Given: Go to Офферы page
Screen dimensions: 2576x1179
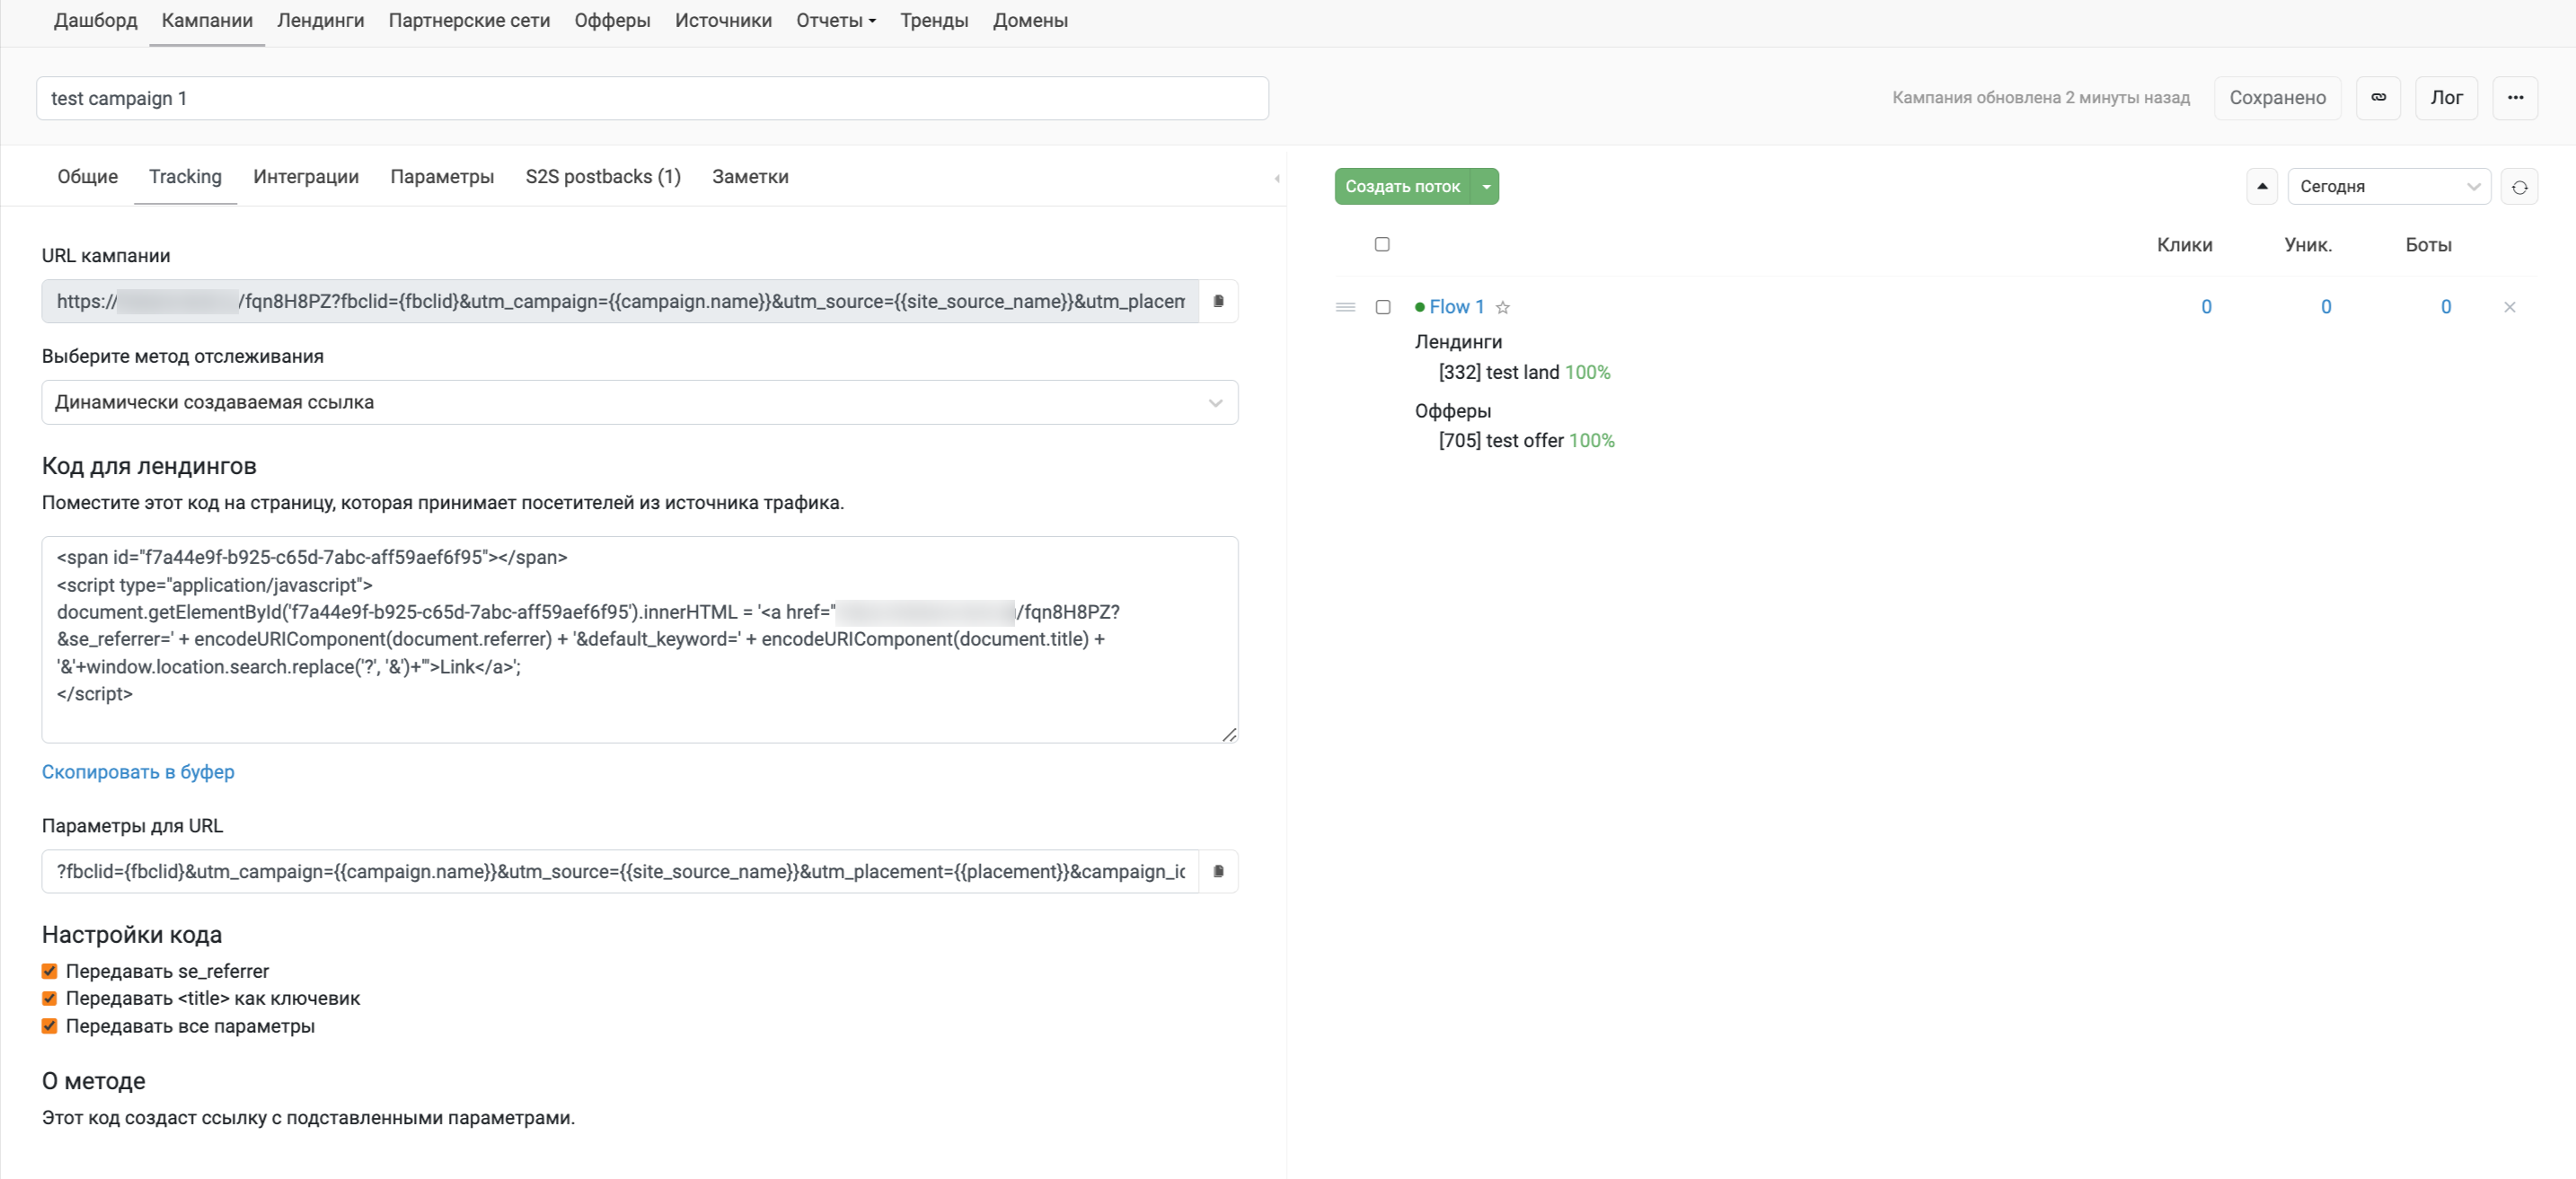Looking at the screenshot, I should pyautogui.click(x=612, y=21).
